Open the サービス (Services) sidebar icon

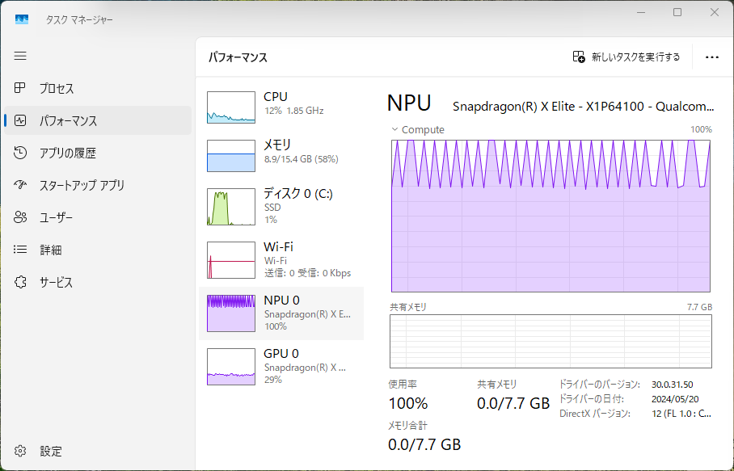coord(20,282)
